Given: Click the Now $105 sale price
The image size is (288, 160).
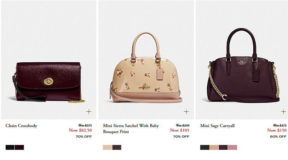Looking at the screenshot, I should pos(179,130).
